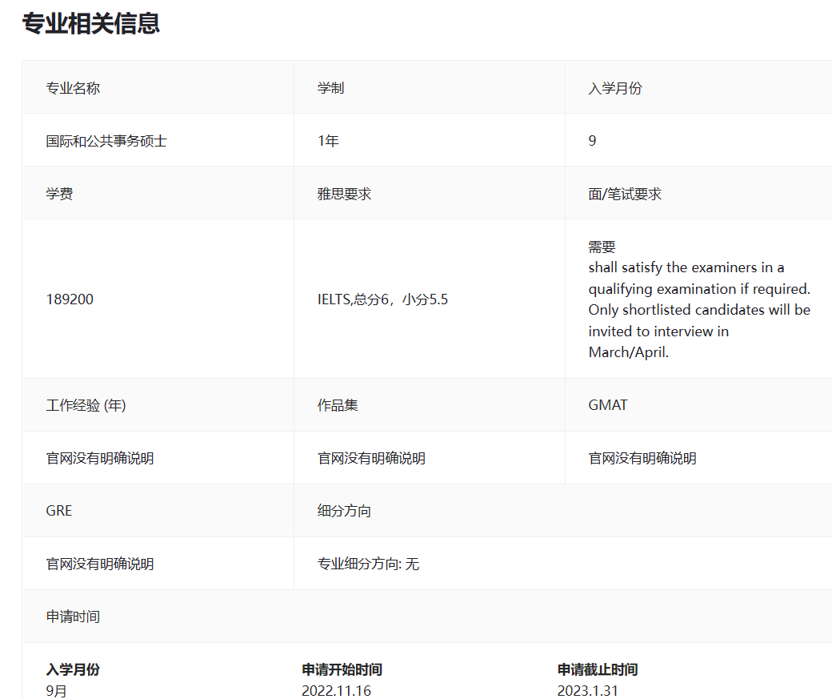Click the application start date 2022.11.16

(336, 690)
